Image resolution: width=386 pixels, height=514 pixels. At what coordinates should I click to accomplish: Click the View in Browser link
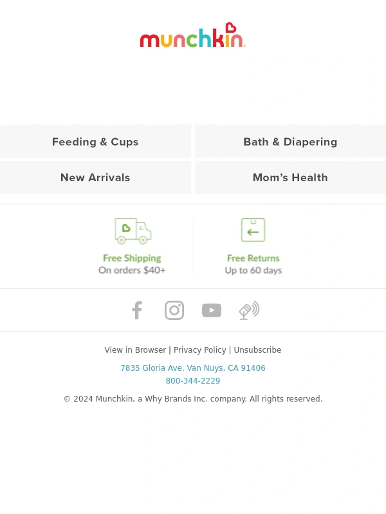click(x=135, y=350)
